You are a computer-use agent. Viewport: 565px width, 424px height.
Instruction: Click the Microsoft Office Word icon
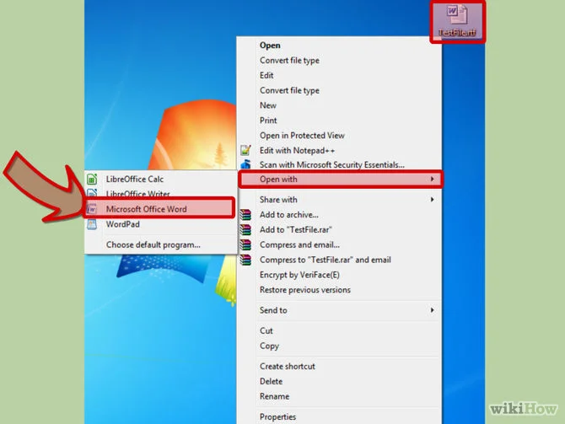pos(92,209)
